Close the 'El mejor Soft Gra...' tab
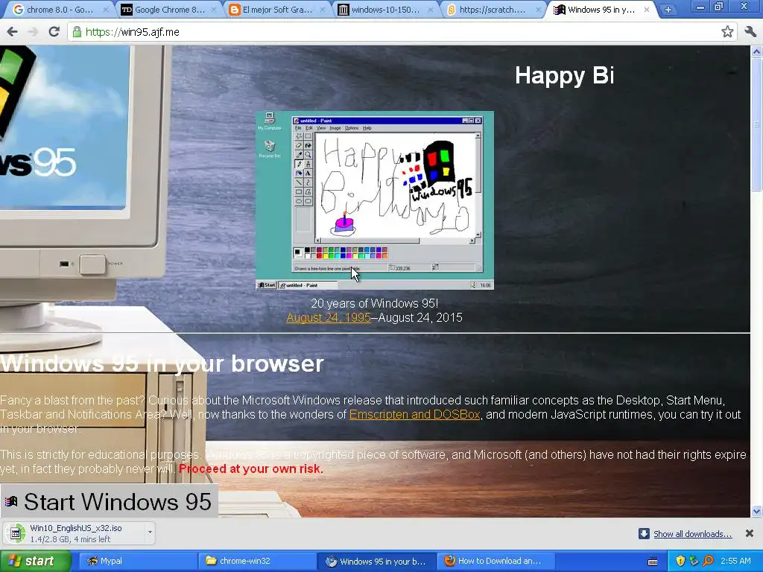 (x=322, y=10)
